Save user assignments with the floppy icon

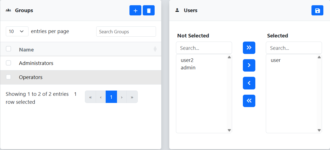click(317, 10)
